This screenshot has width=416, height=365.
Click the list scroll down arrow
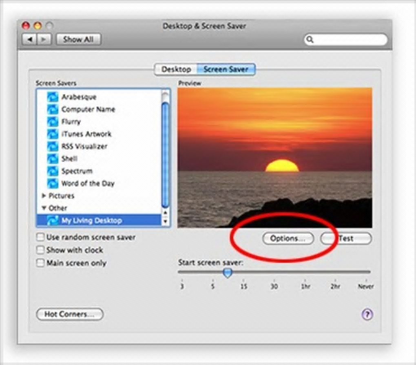[x=165, y=221]
